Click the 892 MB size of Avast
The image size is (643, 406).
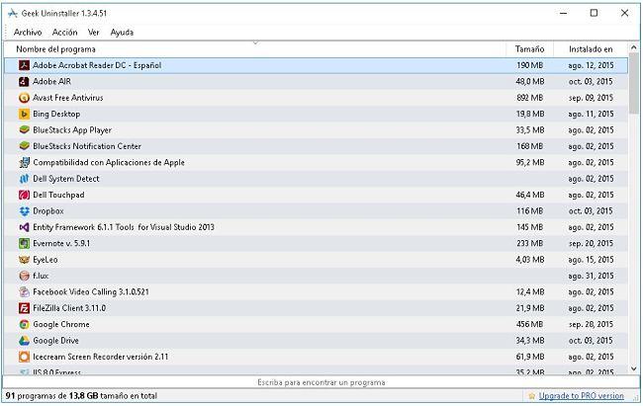530,98
